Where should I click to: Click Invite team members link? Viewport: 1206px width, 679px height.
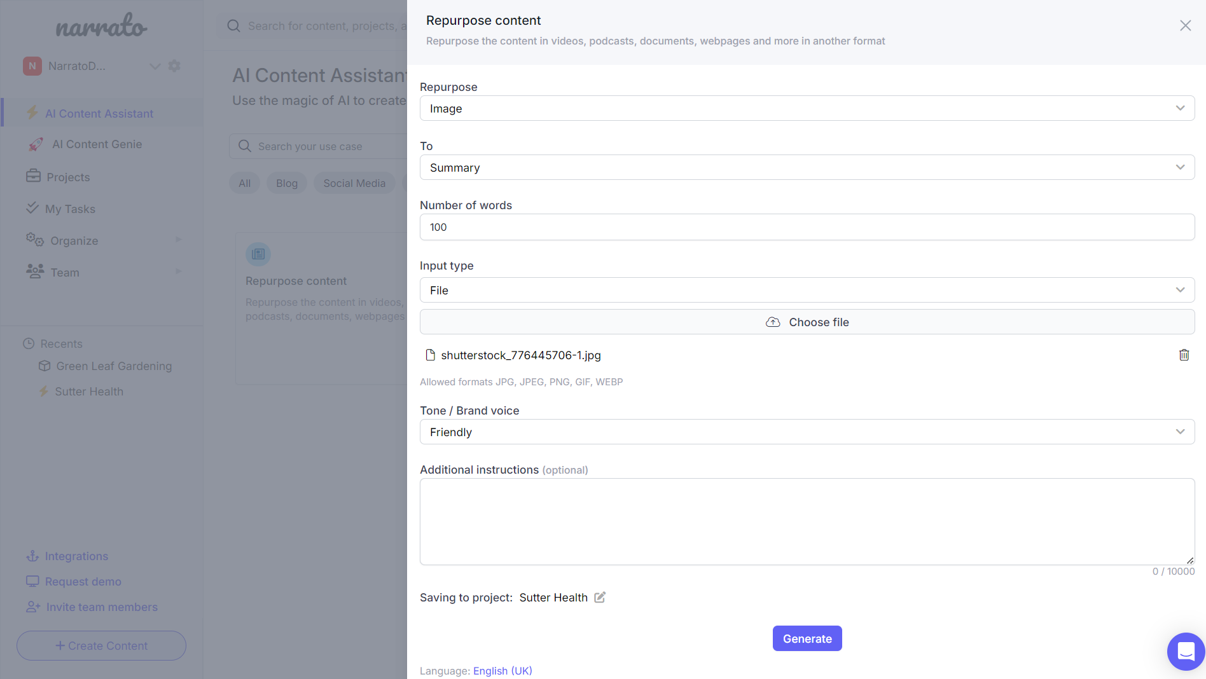(x=102, y=607)
